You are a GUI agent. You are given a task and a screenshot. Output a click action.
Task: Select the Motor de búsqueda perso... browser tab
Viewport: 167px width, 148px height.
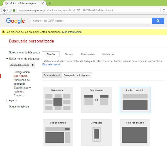pyautogui.click(x=24, y=3)
